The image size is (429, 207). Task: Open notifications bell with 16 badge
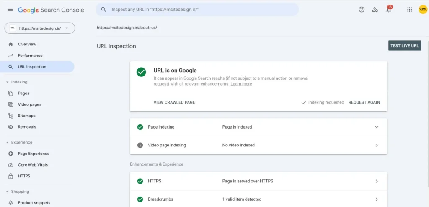tap(388, 9)
